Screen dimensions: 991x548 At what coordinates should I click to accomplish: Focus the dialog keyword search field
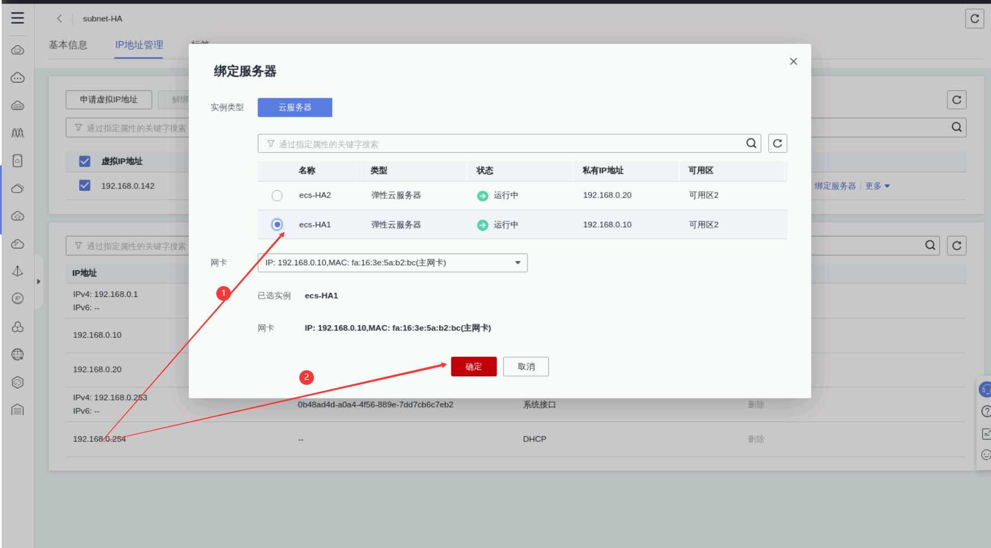508,144
